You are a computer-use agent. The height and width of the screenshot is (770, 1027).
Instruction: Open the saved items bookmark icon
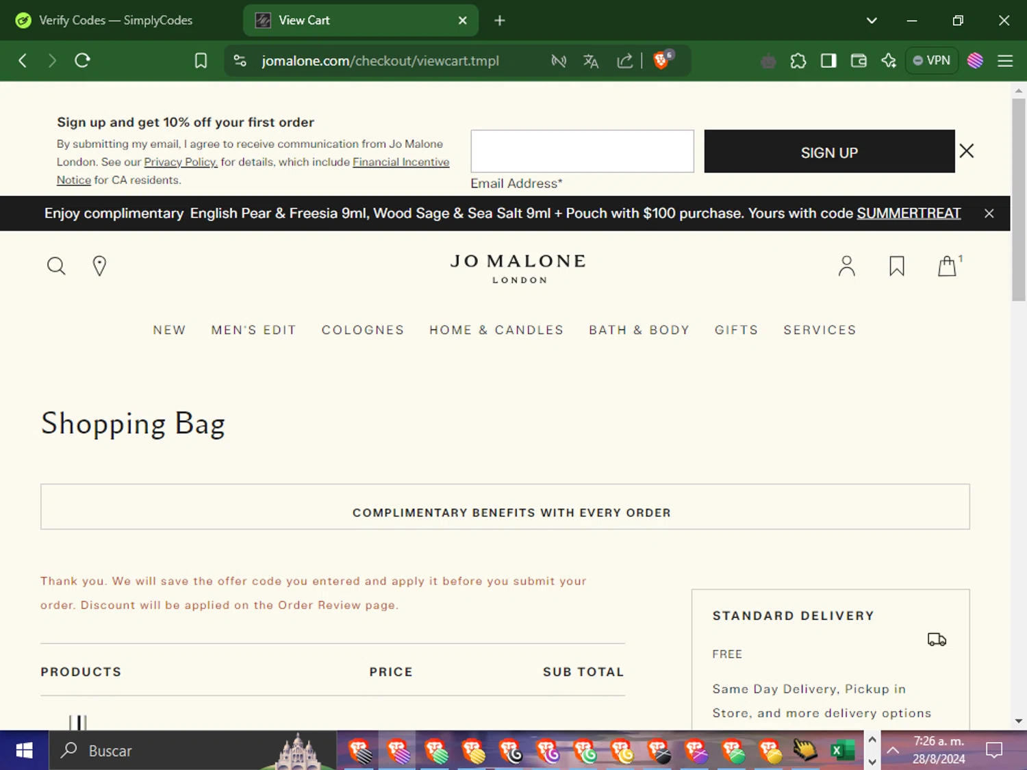tap(896, 266)
